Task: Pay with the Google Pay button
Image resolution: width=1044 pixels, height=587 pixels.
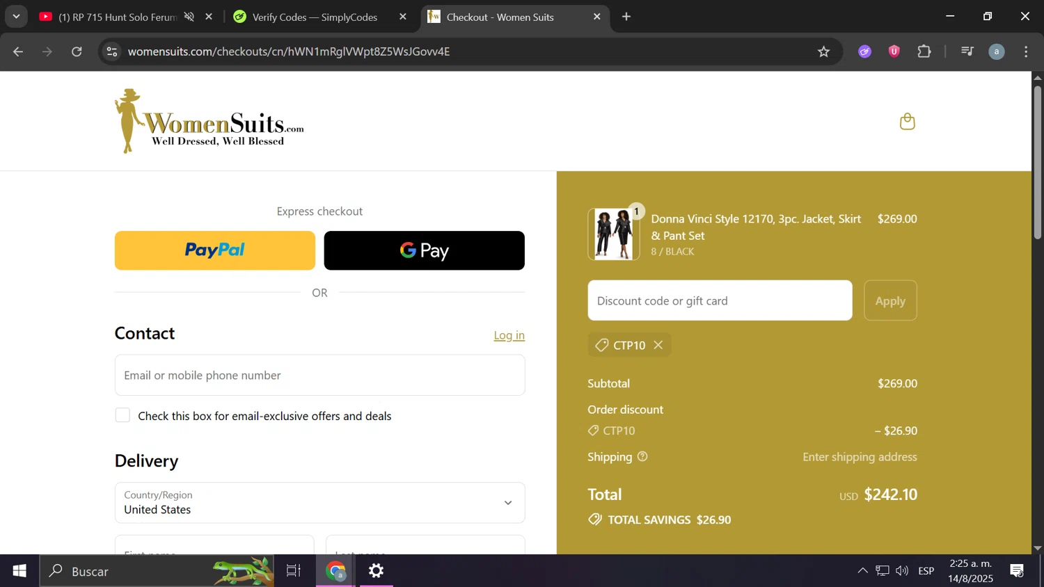Action: click(x=425, y=250)
